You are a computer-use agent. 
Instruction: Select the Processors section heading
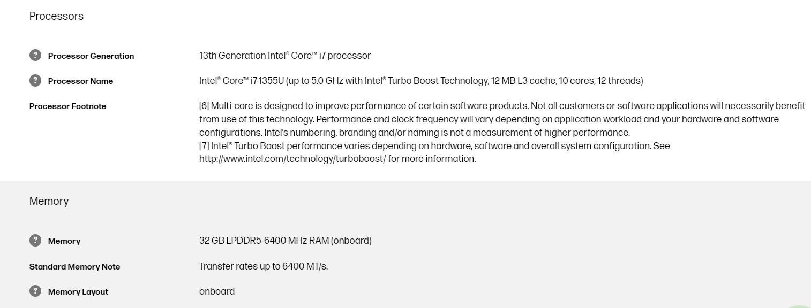pos(56,16)
